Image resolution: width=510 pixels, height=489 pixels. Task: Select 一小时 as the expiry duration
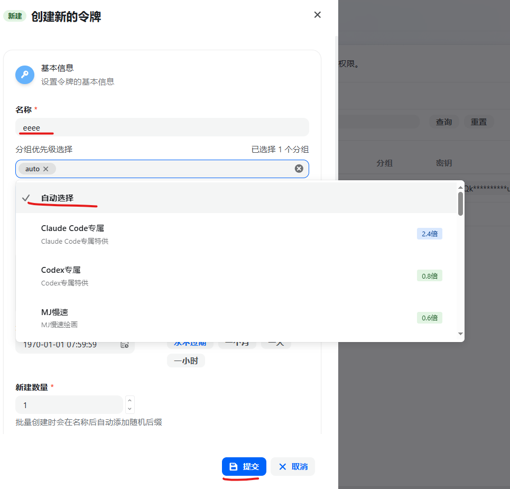[x=186, y=360]
